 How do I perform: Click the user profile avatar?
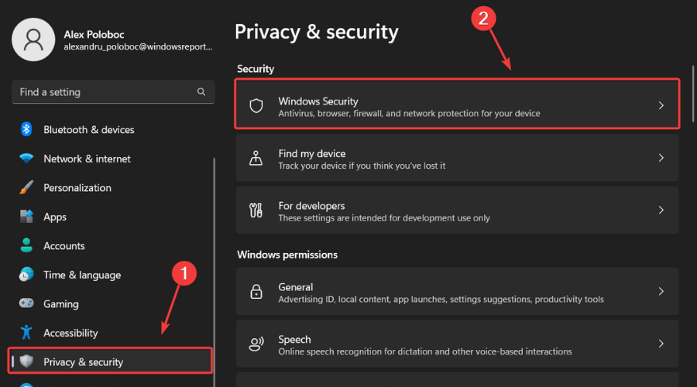pyautogui.click(x=33, y=39)
